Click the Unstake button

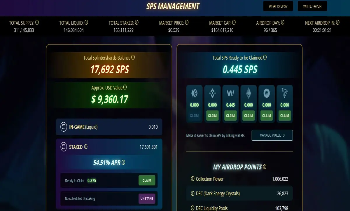pos(147,199)
